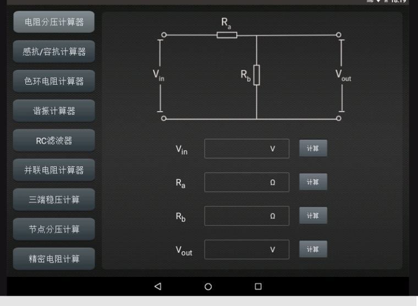Go to RC滤波器 calculator
Image resolution: width=418 pixels, height=306 pixels.
coord(54,141)
